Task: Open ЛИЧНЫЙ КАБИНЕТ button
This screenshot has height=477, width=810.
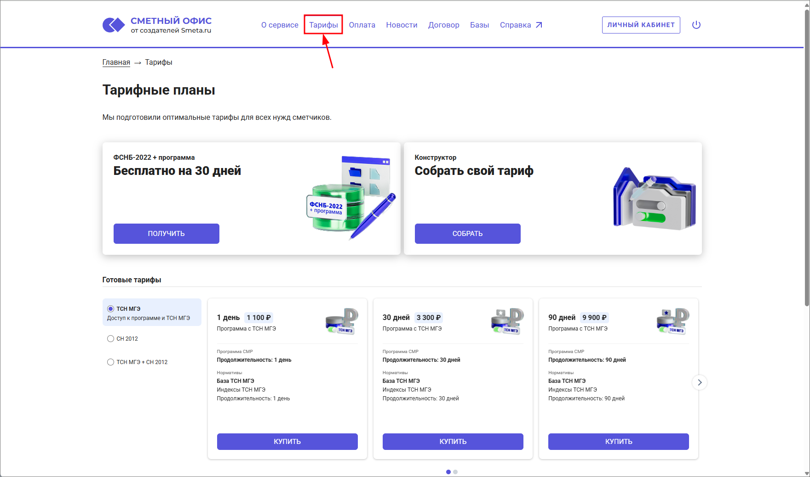Action: coord(641,25)
